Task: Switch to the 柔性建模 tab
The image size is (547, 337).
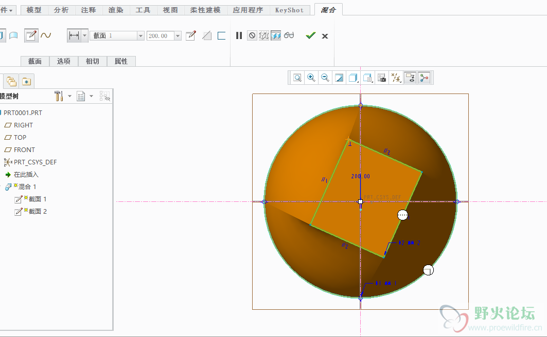Action: pos(205,10)
